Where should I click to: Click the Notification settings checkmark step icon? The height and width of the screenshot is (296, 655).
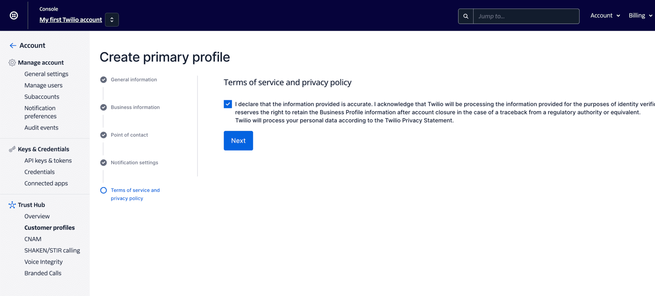click(x=103, y=162)
